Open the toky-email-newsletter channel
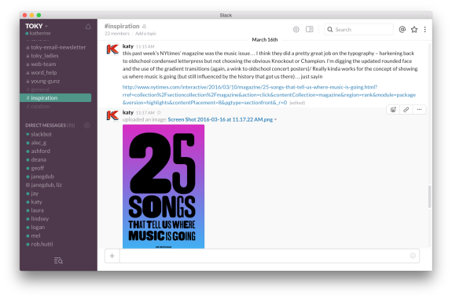The height and width of the screenshot is (299, 452). point(58,47)
